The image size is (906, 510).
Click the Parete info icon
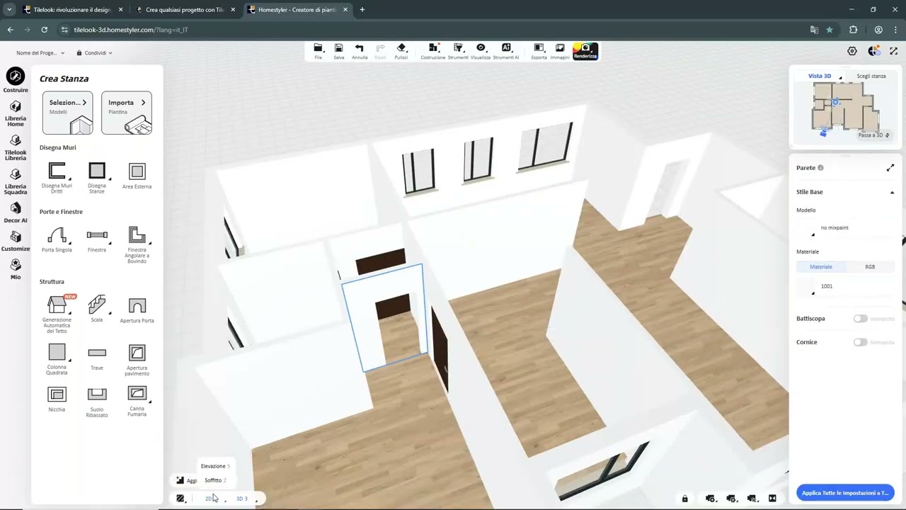pyautogui.click(x=820, y=168)
